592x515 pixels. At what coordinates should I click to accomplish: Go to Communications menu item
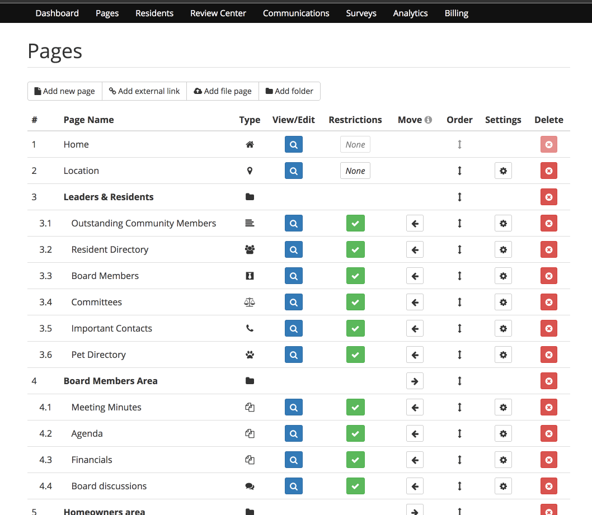pos(296,13)
